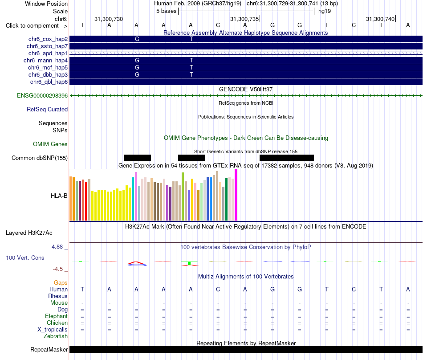
Task: Select the chr6_apd_hap1 track label
Action: [48, 53]
